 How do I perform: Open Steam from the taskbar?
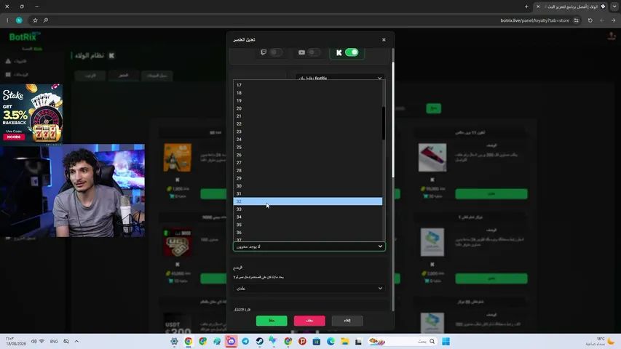(259, 341)
